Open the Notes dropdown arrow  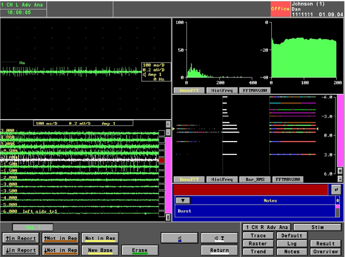[183, 201]
